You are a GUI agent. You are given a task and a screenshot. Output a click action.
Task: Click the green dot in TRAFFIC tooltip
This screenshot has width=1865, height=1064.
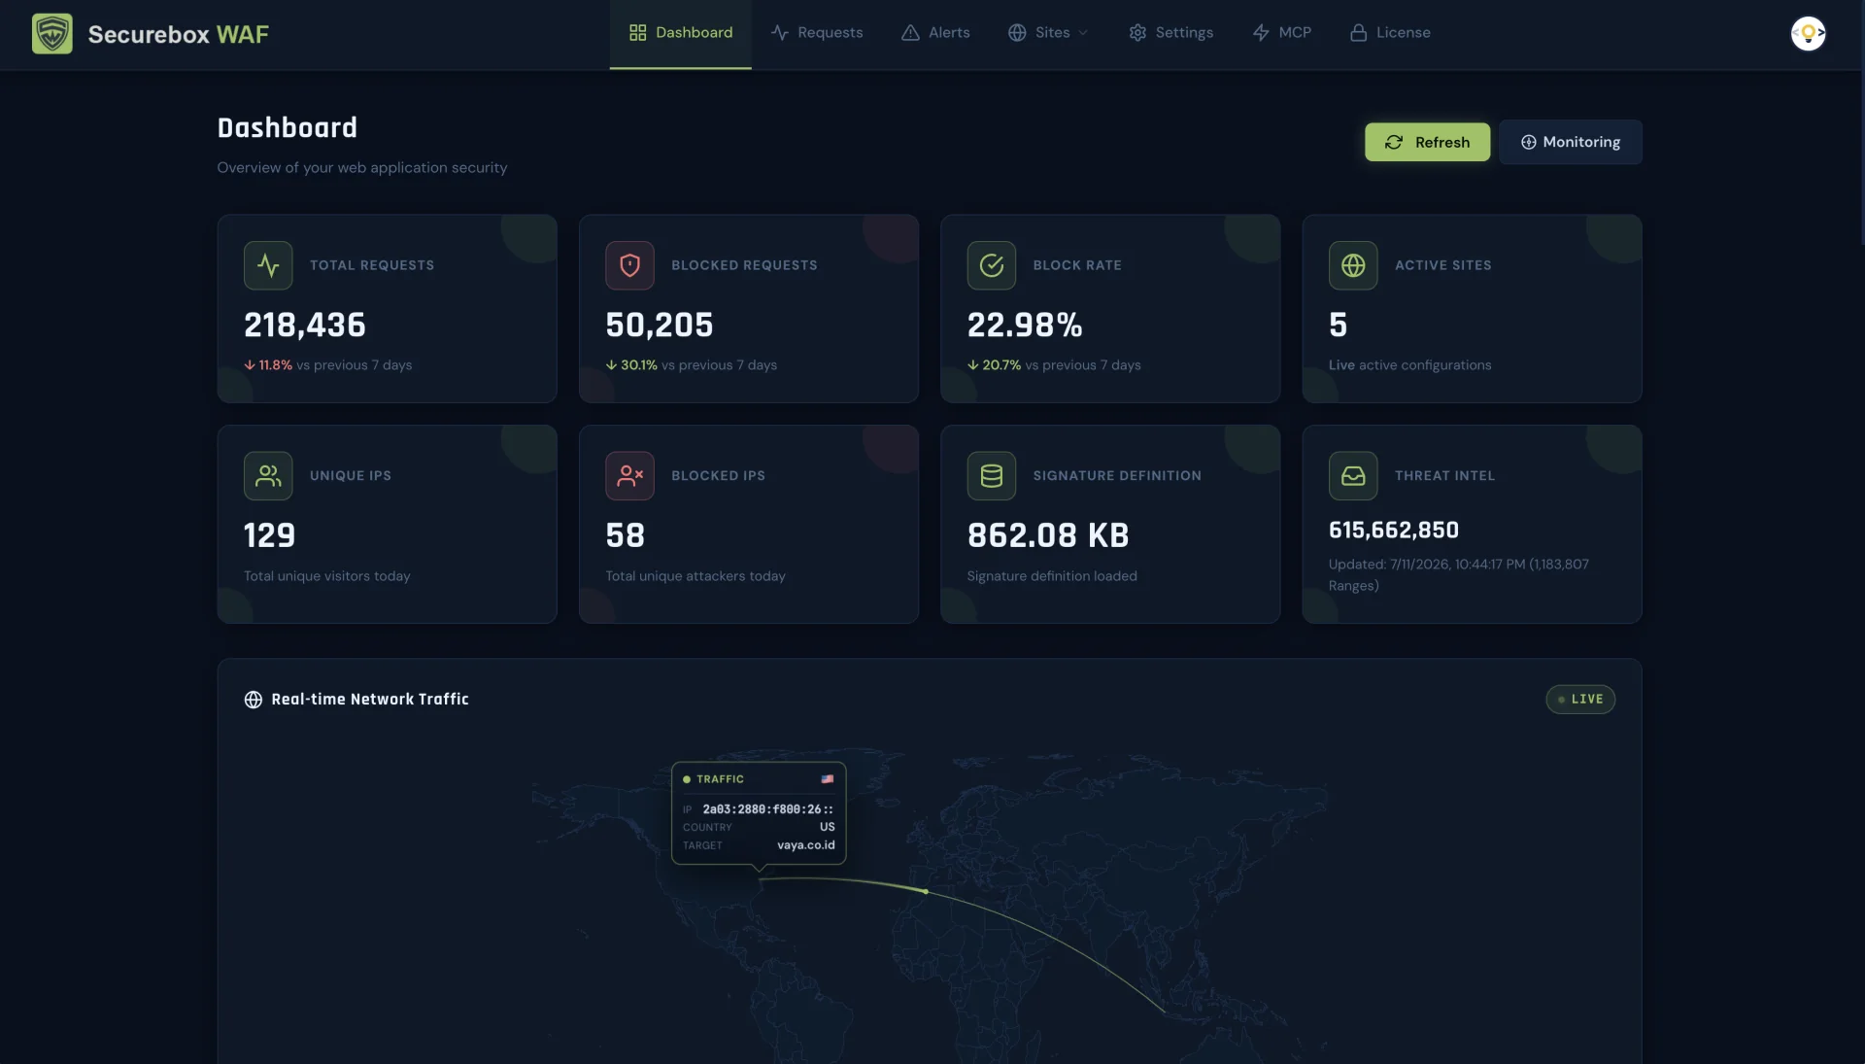pos(687,779)
